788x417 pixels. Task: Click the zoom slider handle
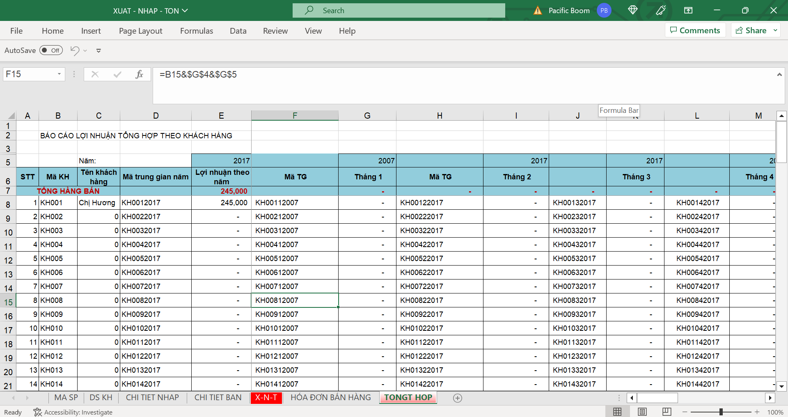(721, 412)
